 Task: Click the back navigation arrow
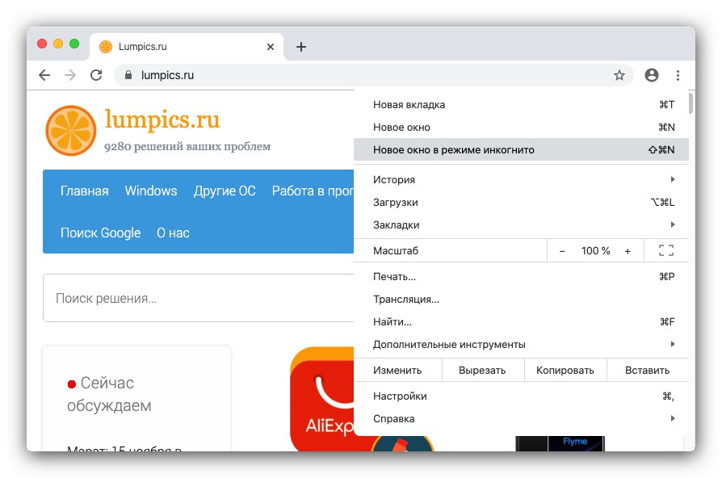[x=45, y=74]
